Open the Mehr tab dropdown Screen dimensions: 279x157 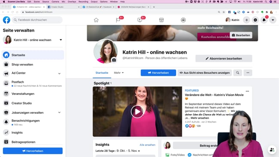(x=118, y=73)
